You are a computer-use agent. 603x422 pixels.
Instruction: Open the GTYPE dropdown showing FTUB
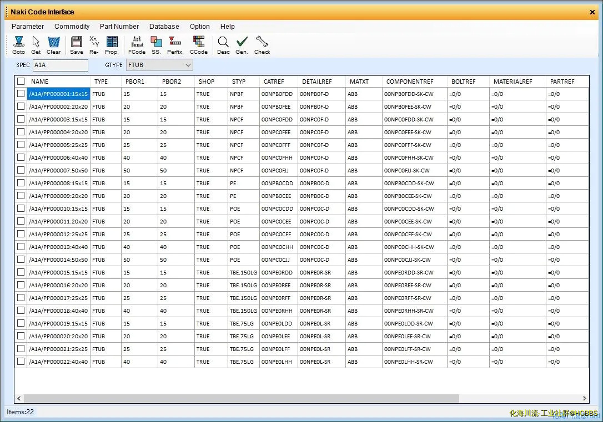coord(159,65)
